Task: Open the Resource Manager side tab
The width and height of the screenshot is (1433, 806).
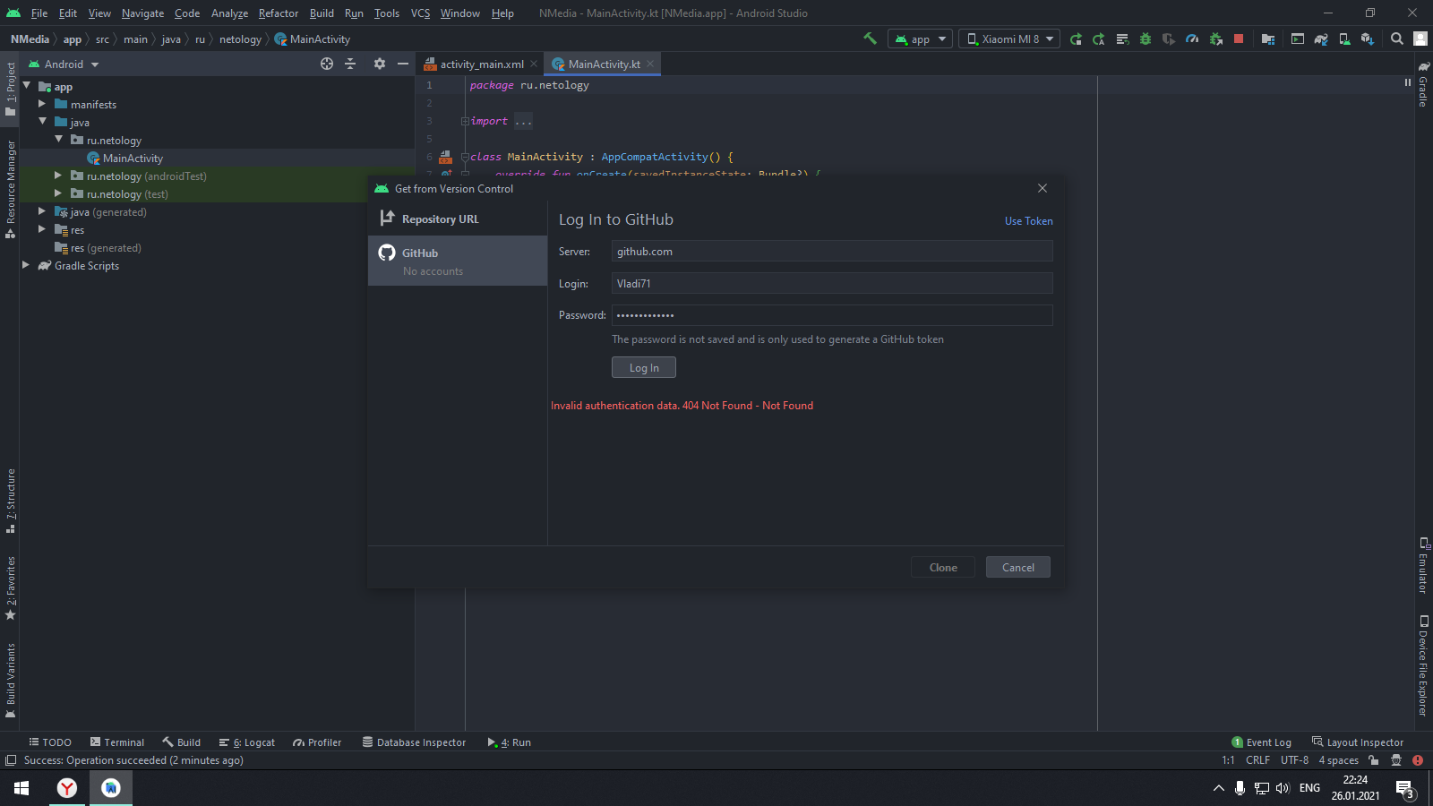Action: tap(10, 189)
